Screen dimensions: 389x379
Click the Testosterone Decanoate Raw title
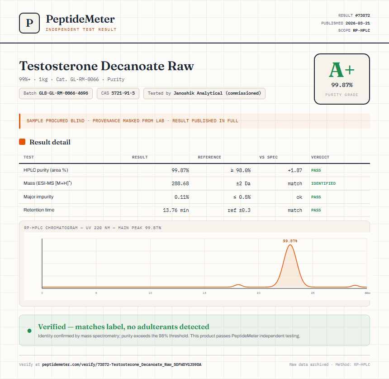tap(106, 66)
